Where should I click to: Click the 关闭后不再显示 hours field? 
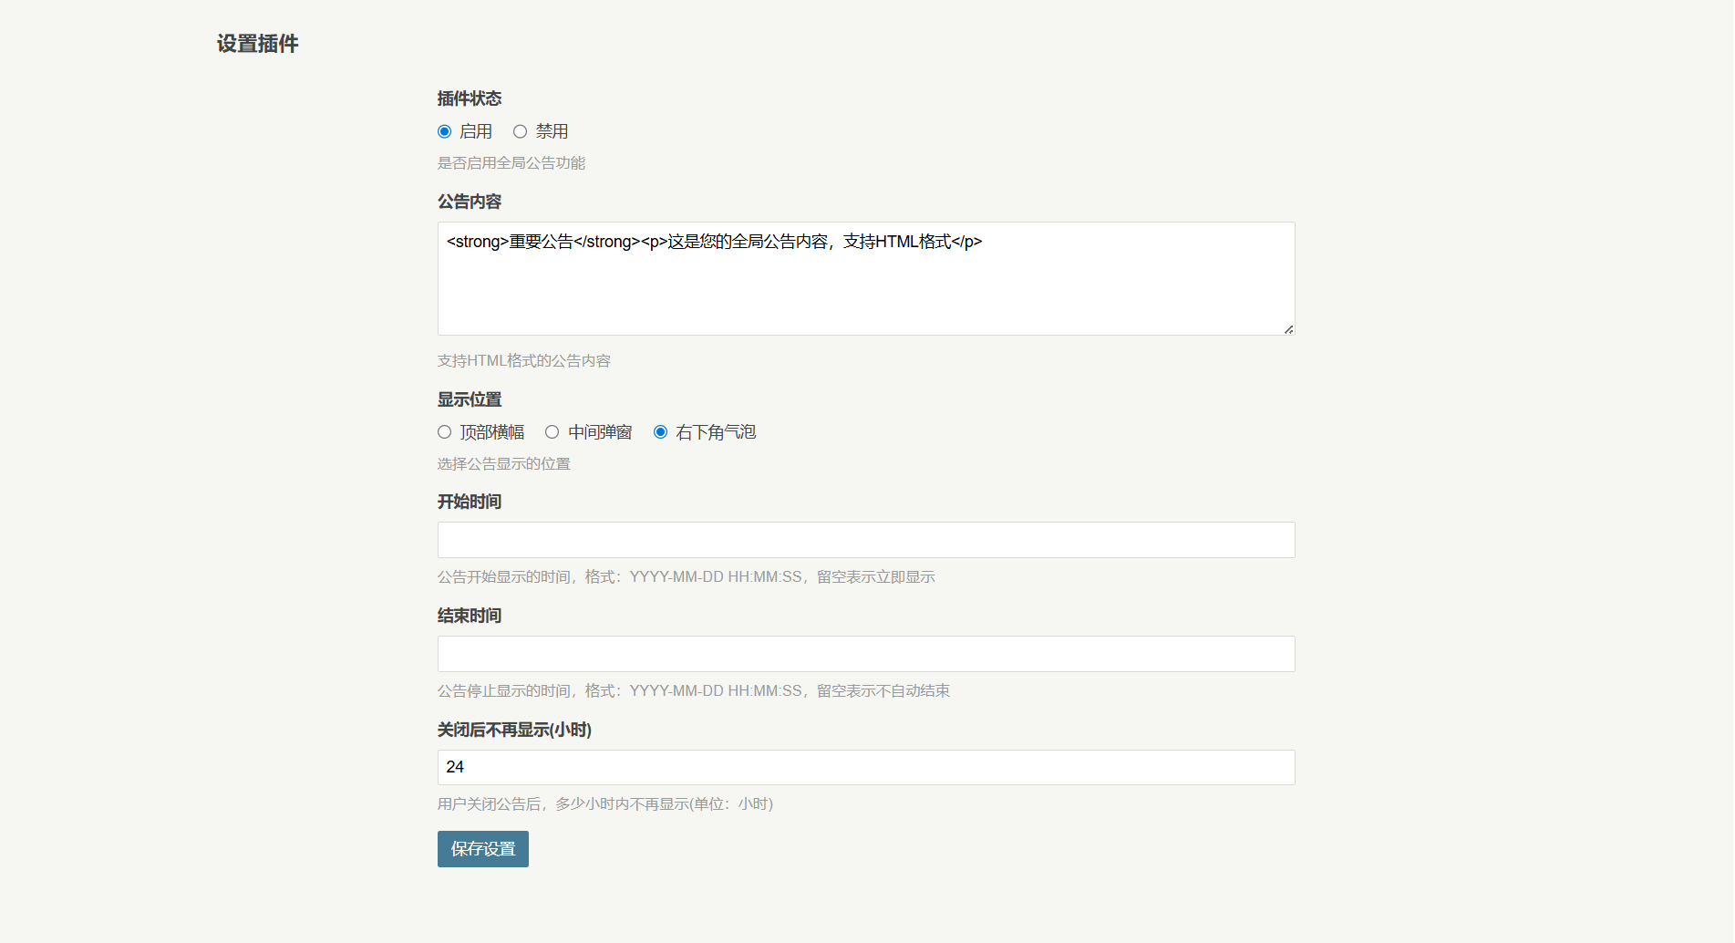866,767
